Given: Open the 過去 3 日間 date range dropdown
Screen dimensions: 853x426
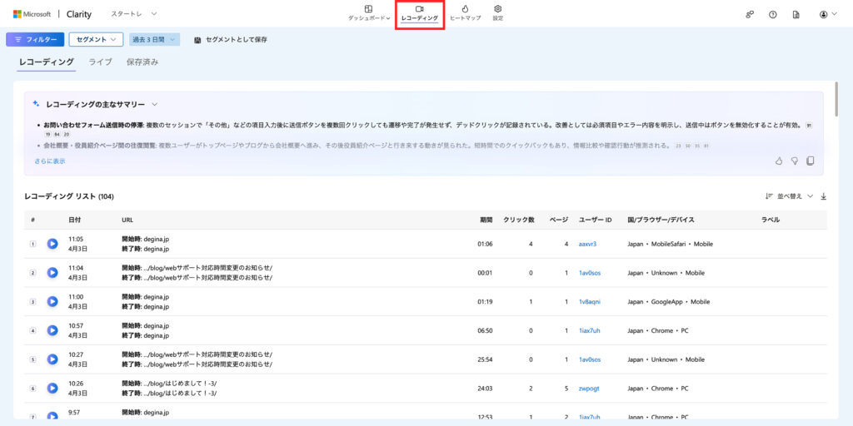Looking at the screenshot, I should (x=154, y=39).
